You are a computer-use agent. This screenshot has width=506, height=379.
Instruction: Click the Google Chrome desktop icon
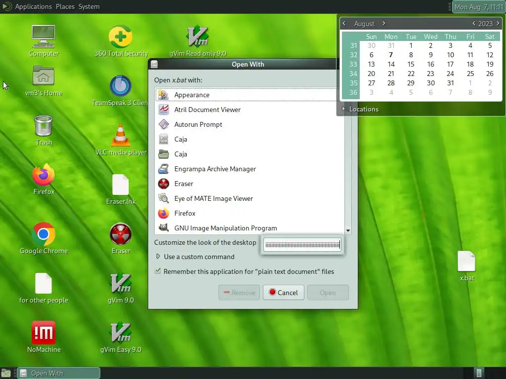pyautogui.click(x=43, y=234)
